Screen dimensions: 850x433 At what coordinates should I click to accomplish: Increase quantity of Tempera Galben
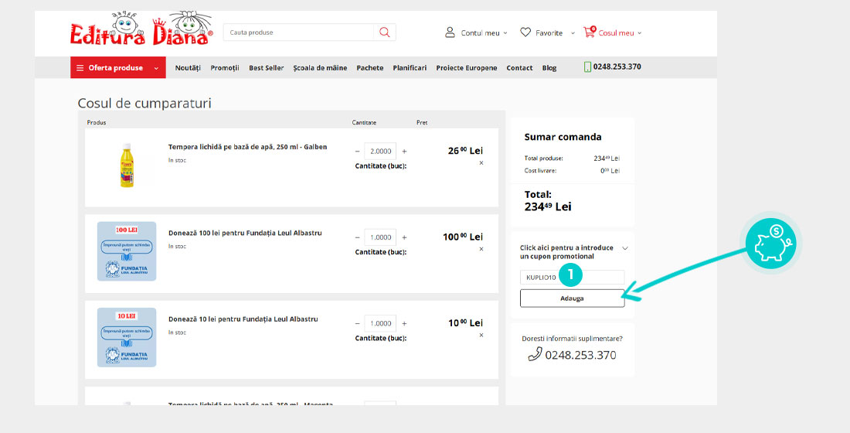(x=404, y=152)
